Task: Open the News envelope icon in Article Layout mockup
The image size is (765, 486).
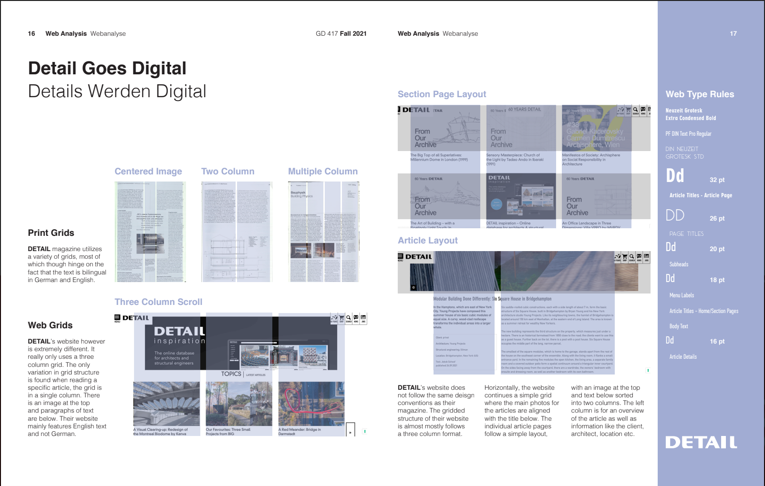Action: [639, 257]
